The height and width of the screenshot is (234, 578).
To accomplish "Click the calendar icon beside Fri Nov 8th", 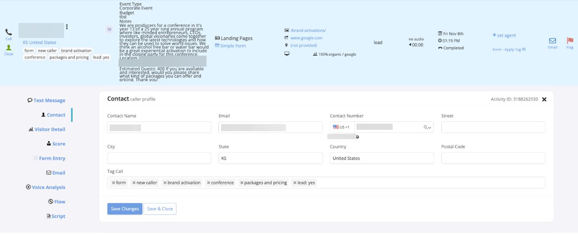I will [440, 34].
